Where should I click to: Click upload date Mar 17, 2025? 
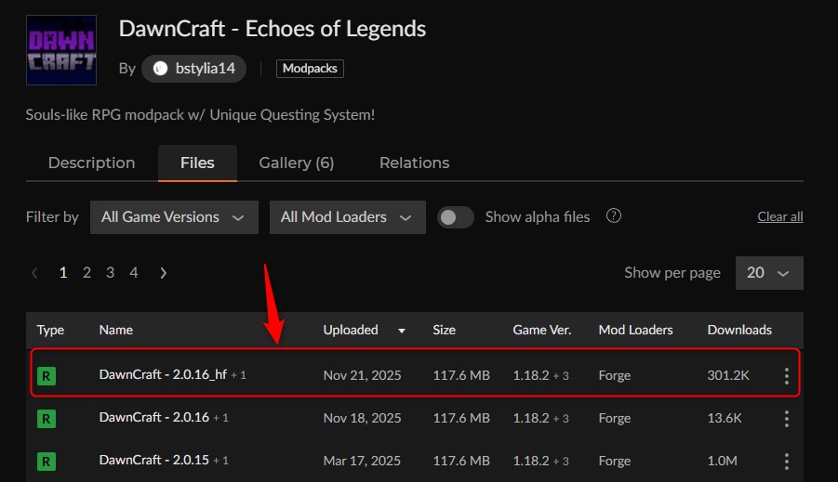(362, 462)
